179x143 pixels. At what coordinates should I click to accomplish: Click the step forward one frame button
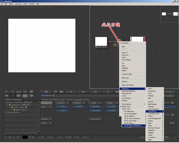[x=95, y=92]
